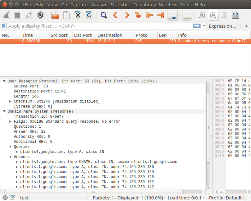Click the resize columns icon

(x=235, y=15)
